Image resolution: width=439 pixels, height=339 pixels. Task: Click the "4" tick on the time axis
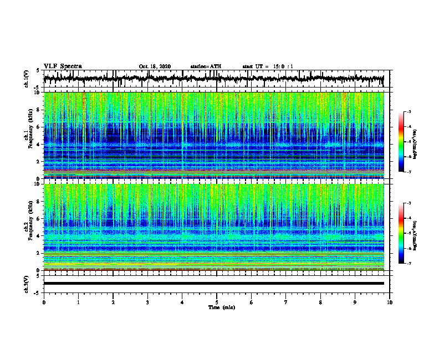tap(182, 302)
